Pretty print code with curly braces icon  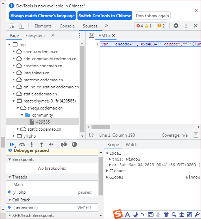[x=92, y=135]
